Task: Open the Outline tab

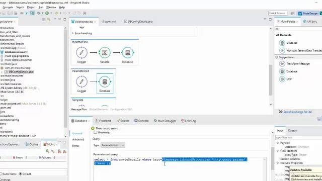Action: pyautogui.click(x=32, y=144)
